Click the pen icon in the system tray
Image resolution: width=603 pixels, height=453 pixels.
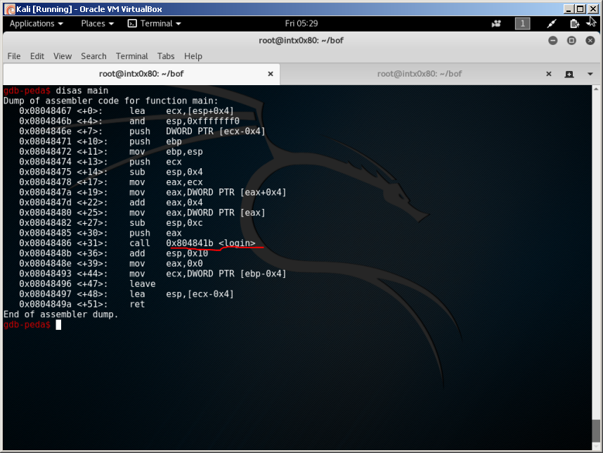[x=550, y=23]
